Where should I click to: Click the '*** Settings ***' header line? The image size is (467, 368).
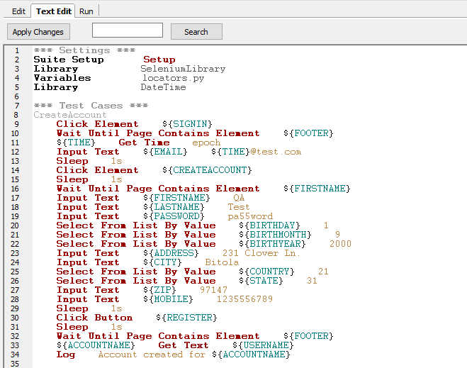point(84,50)
